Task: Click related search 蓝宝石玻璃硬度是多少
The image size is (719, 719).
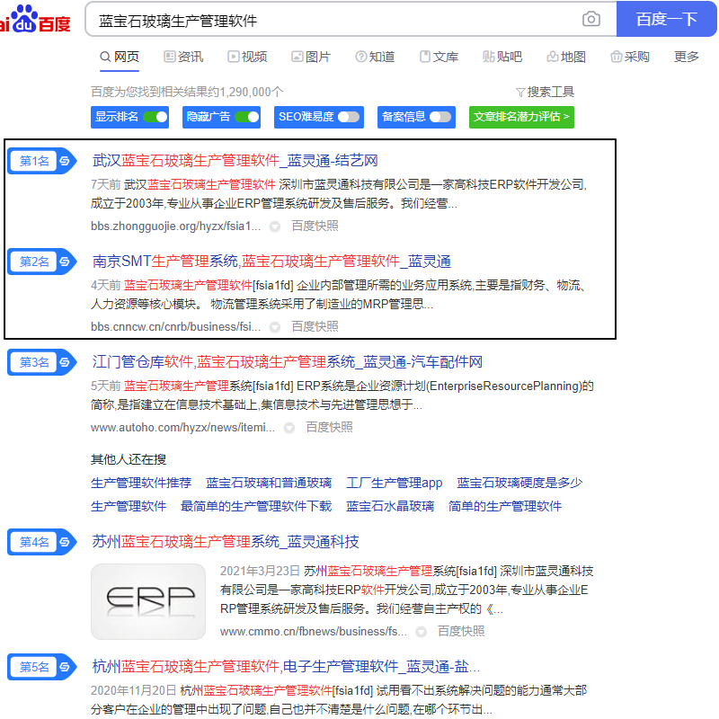Action: 519,483
